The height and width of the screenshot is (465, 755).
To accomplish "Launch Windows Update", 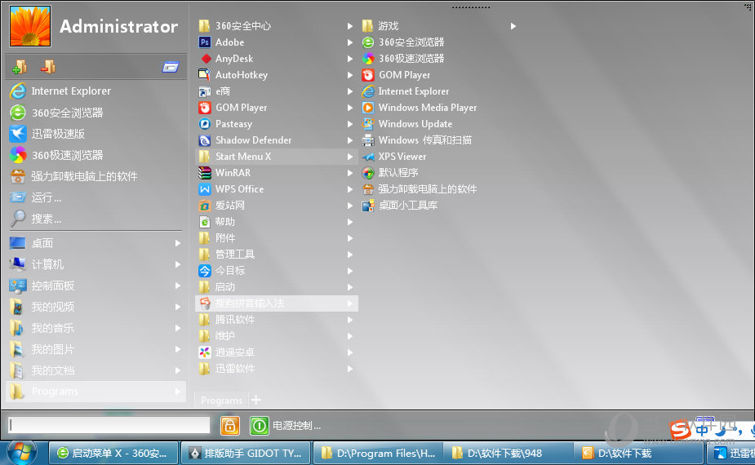I will [x=407, y=124].
